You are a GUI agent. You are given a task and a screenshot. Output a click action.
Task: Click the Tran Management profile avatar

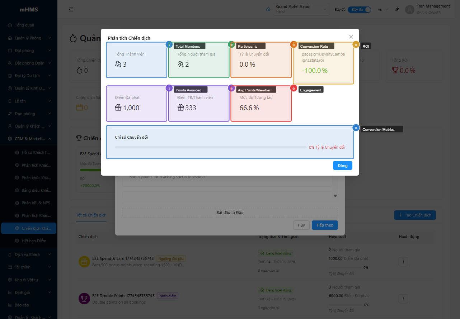(x=409, y=10)
